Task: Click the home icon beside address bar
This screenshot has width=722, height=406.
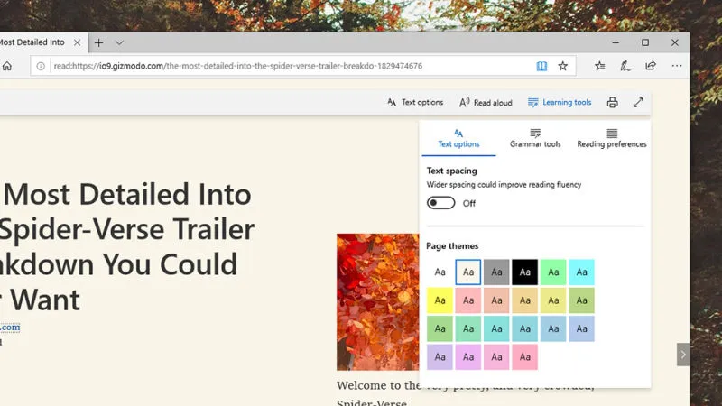Action: pos(7,66)
